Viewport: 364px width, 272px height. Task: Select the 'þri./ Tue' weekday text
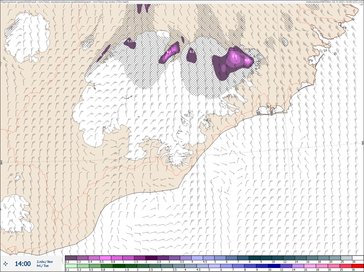tap(43, 266)
